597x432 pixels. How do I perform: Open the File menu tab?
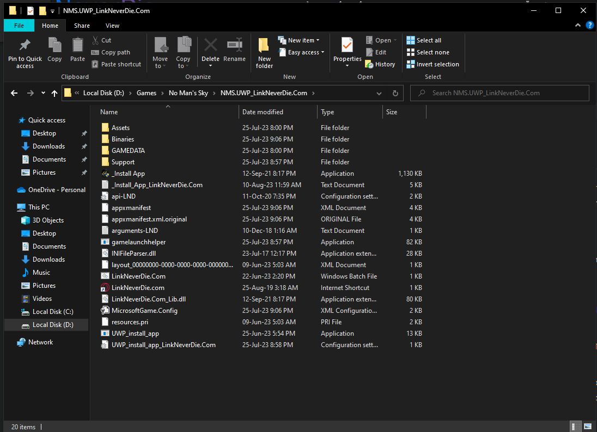coord(19,26)
